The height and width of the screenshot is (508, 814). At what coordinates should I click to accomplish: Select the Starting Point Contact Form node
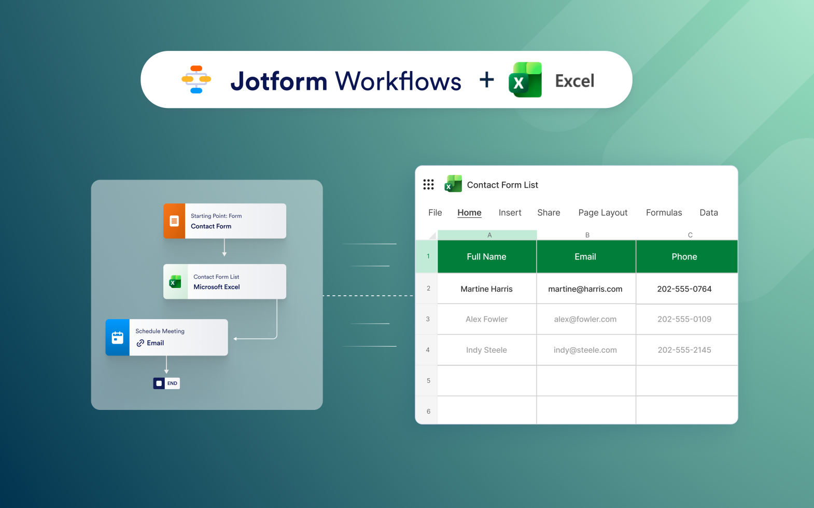point(224,221)
